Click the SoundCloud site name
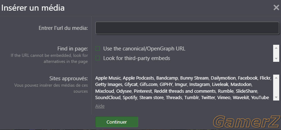 108,98
